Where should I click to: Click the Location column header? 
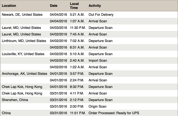click(9, 6)
